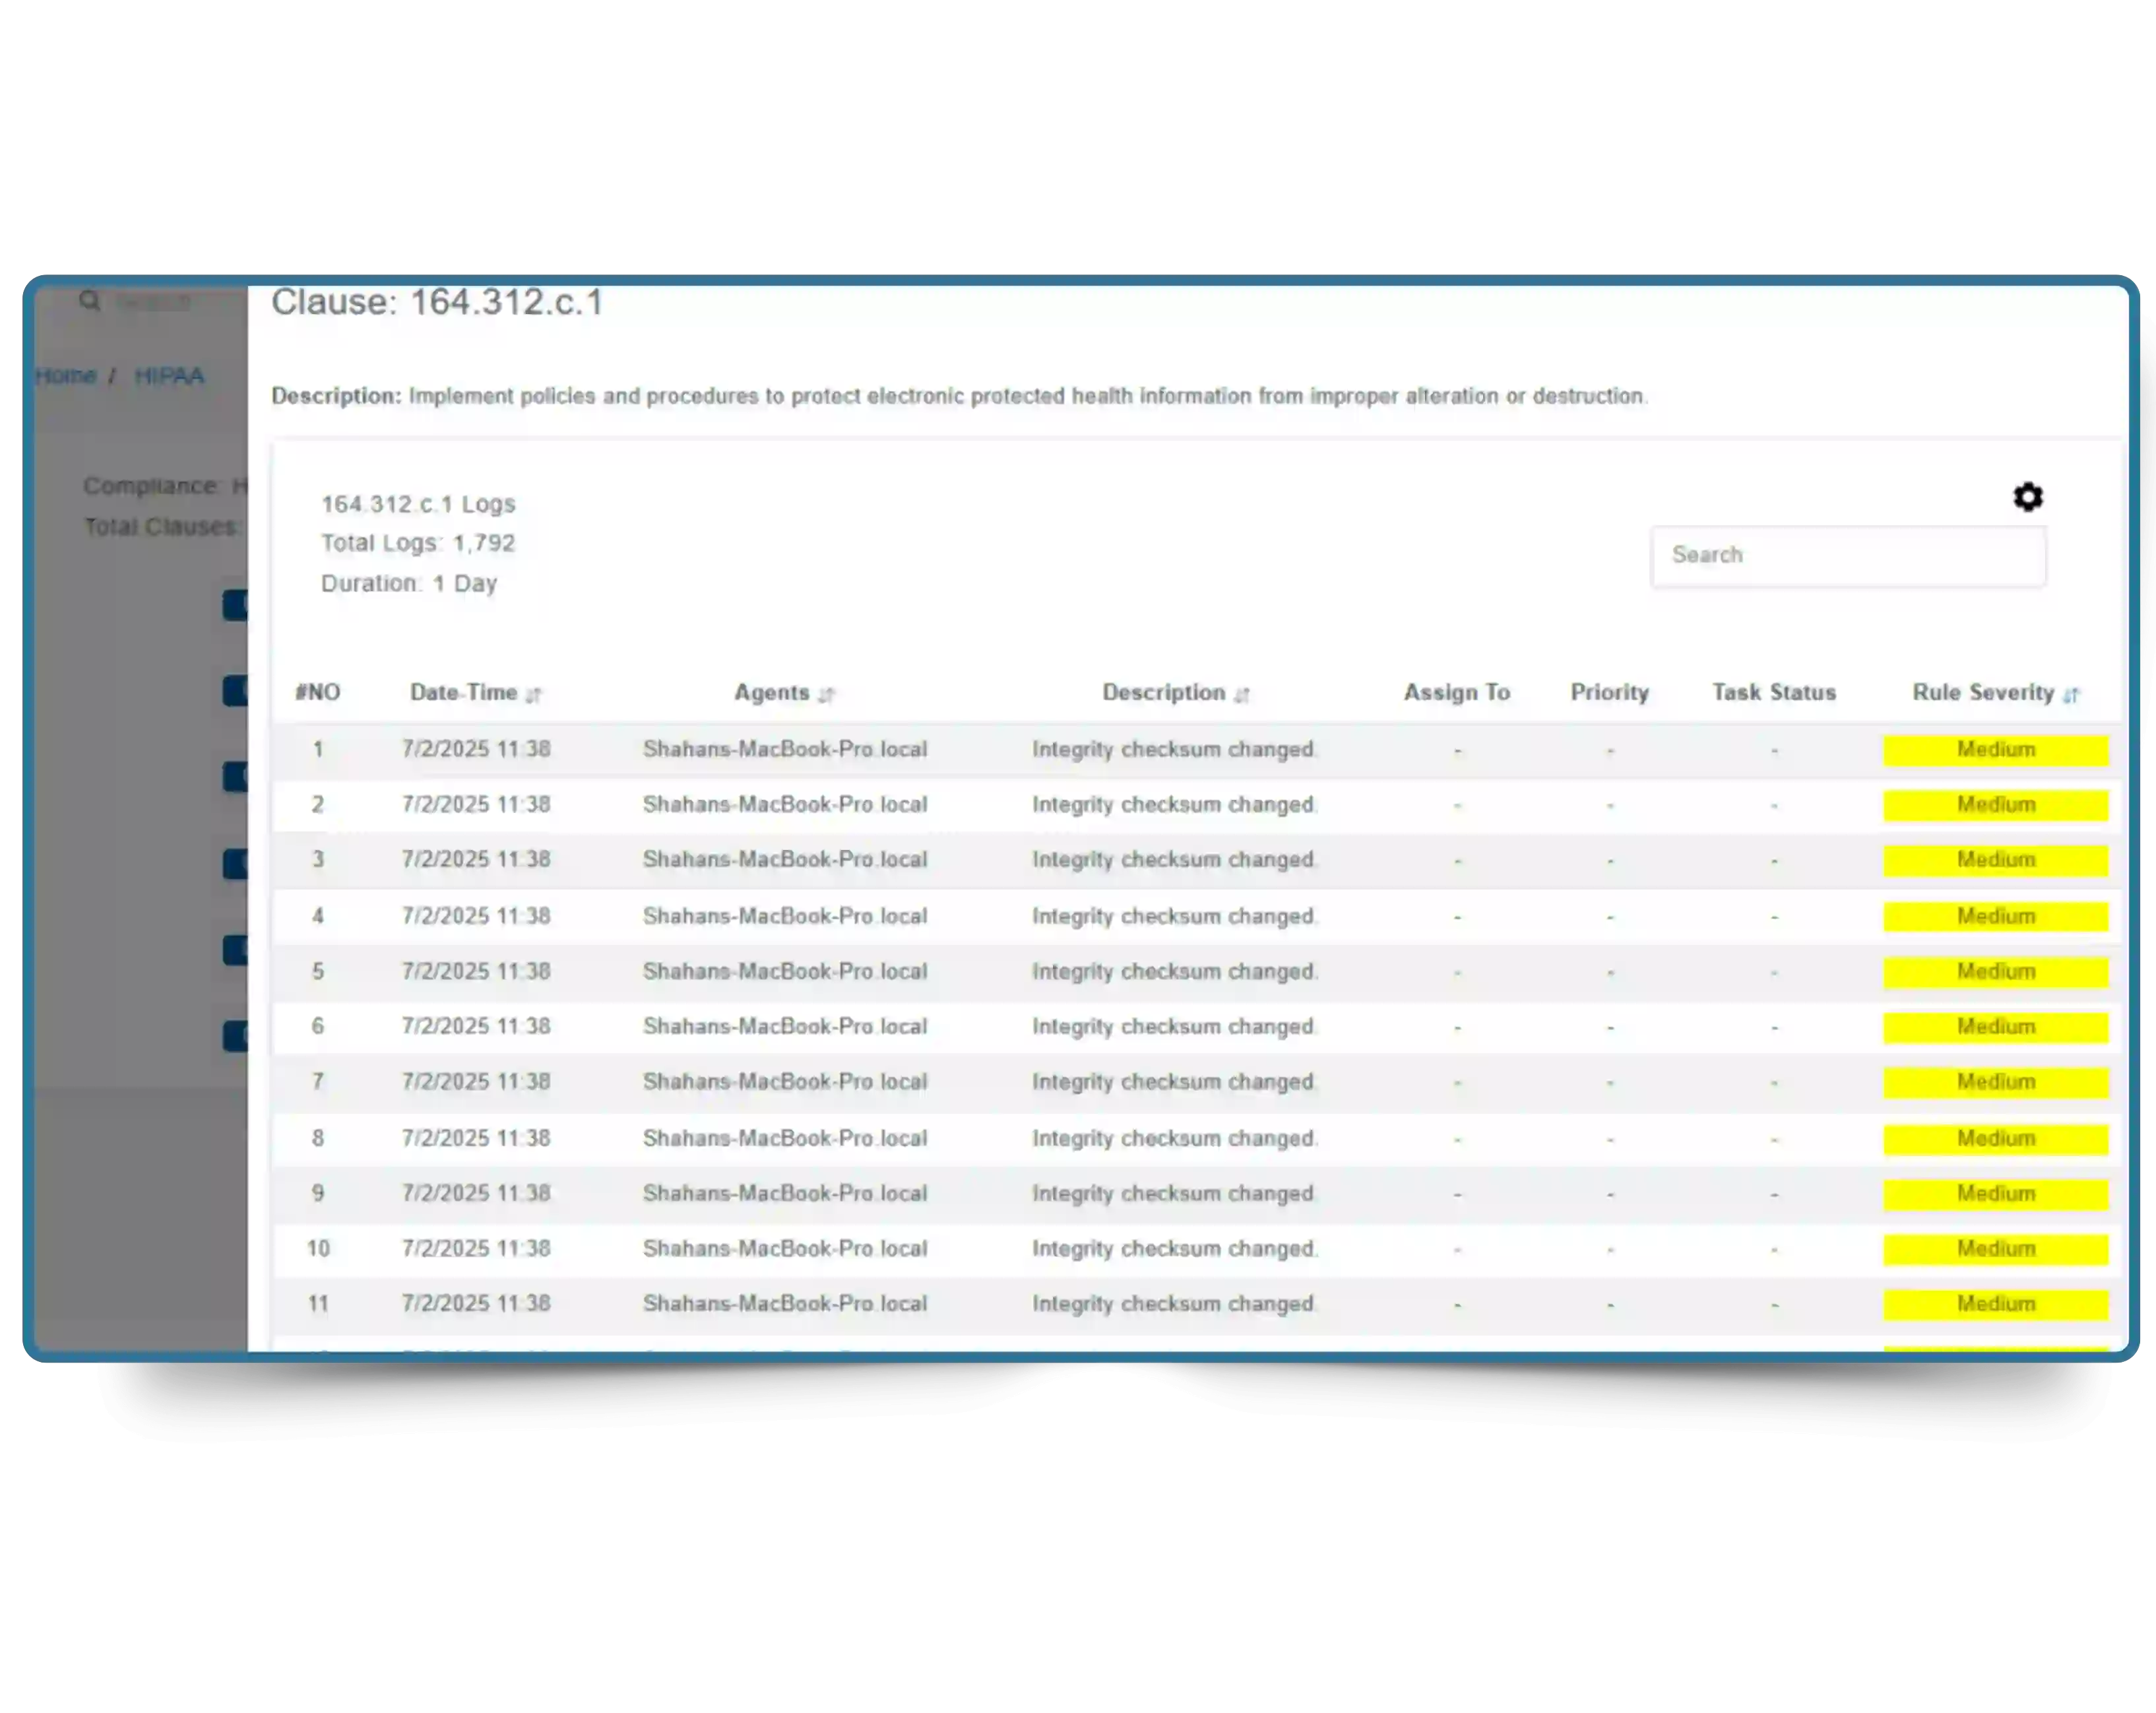Select the Medium severity badge on row 1
Image resolution: width=2156 pixels, height=1713 pixels.
click(1995, 750)
